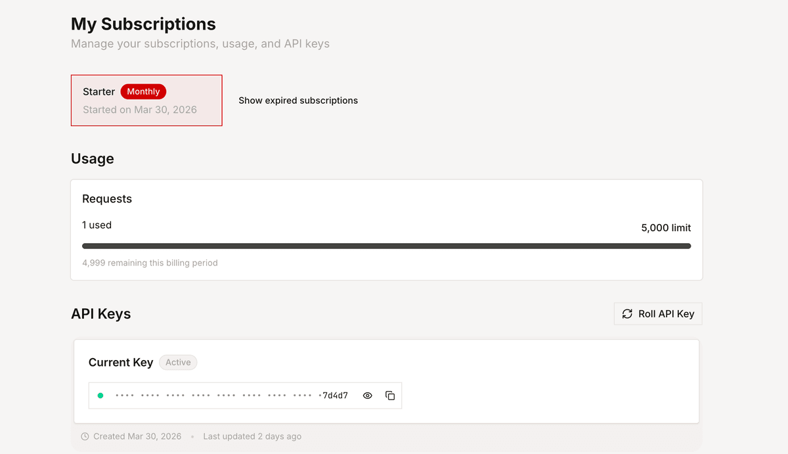This screenshot has width=788, height=454.
Task: Click the requests usage progress bar
Action: pos(386,246)
